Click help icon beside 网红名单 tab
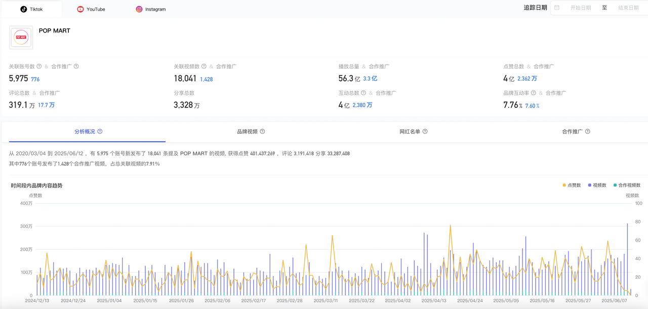The height and width of the screenshot is (309, 648). (425, 131)
